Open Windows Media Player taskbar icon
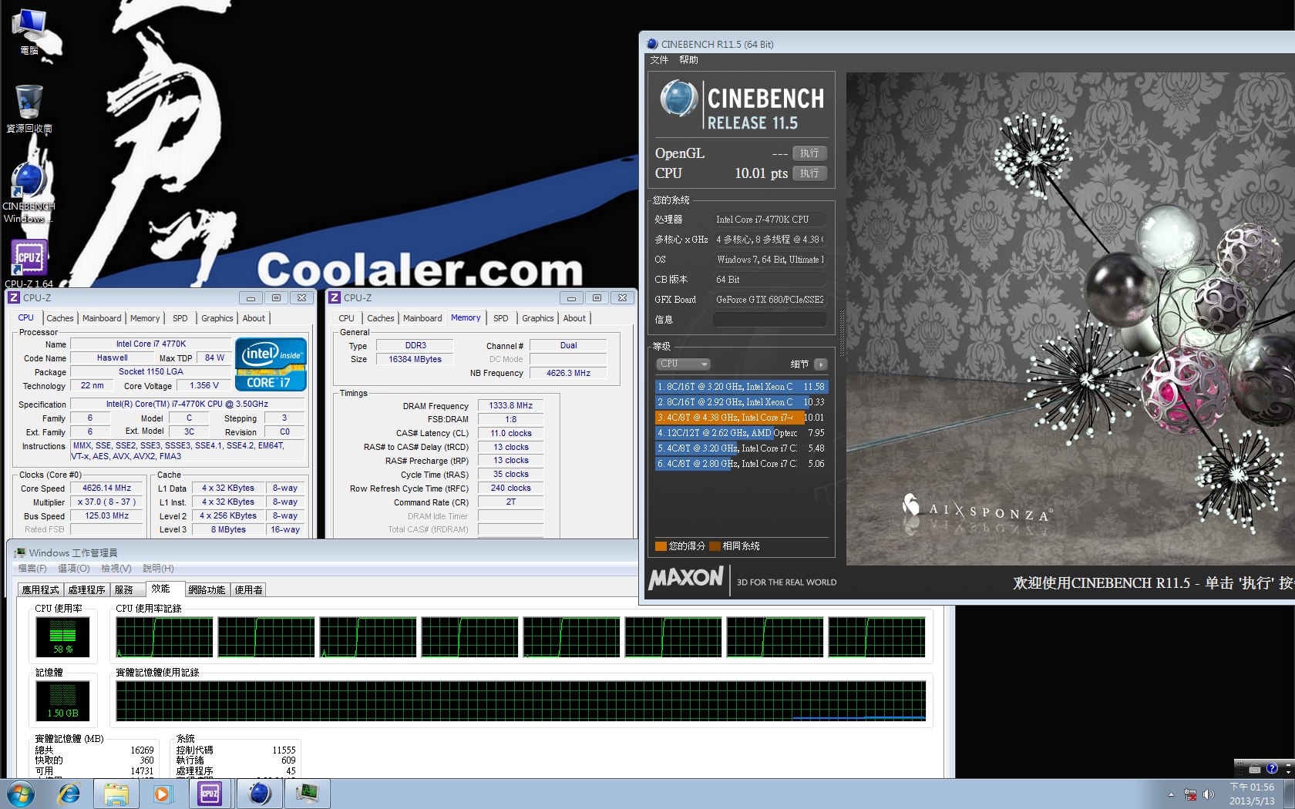The width and height of the screenshot is (1295, 809). click(x=162, y=794)
